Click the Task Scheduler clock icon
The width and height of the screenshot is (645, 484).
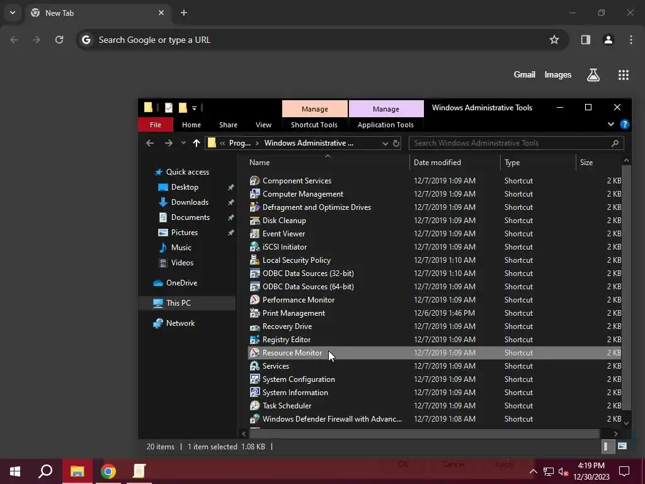pos(254,405)
